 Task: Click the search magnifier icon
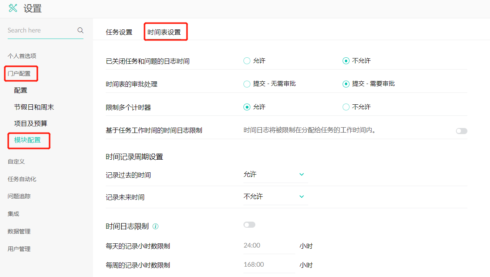[80, 30]
